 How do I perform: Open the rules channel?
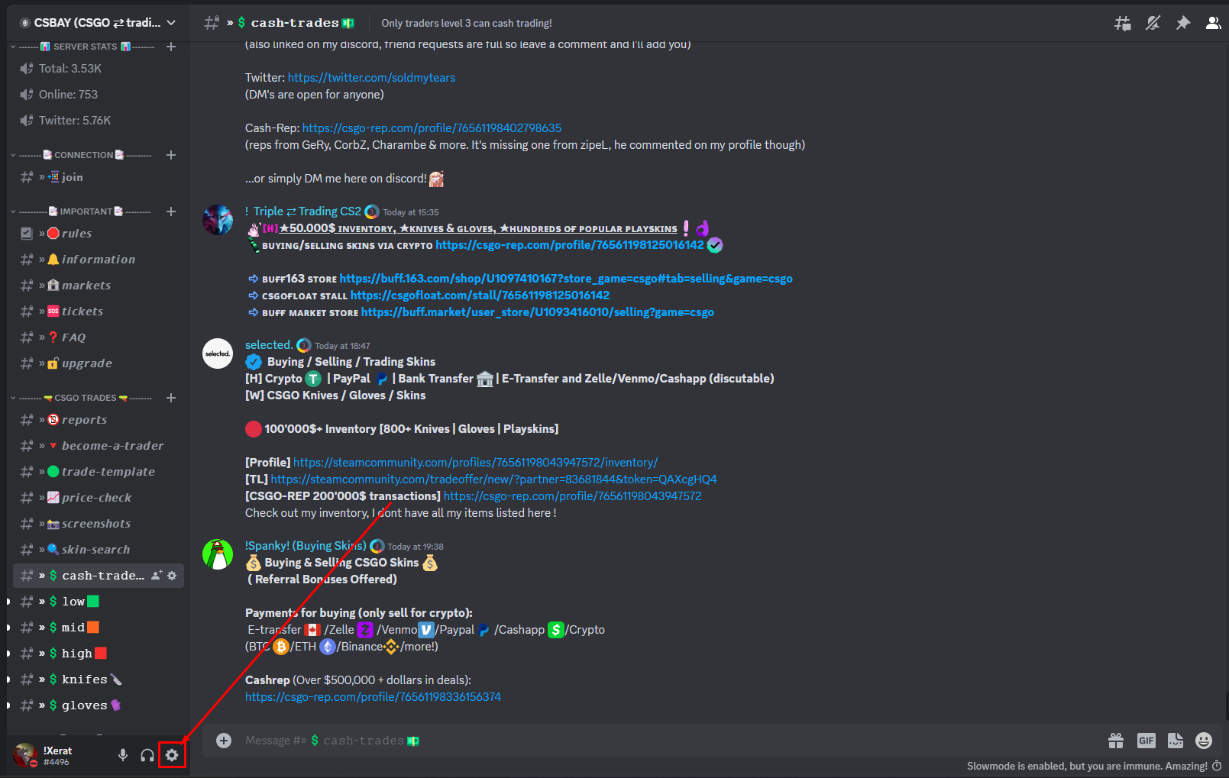pos(99,234)
